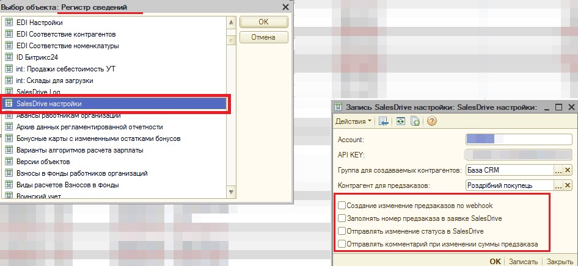Image resolution: width=578 pixels, height=266 pixels.
Task: Click the icon beside Варианты алгоритмов расчета зарплаты
Action: (x=9, y=150)
